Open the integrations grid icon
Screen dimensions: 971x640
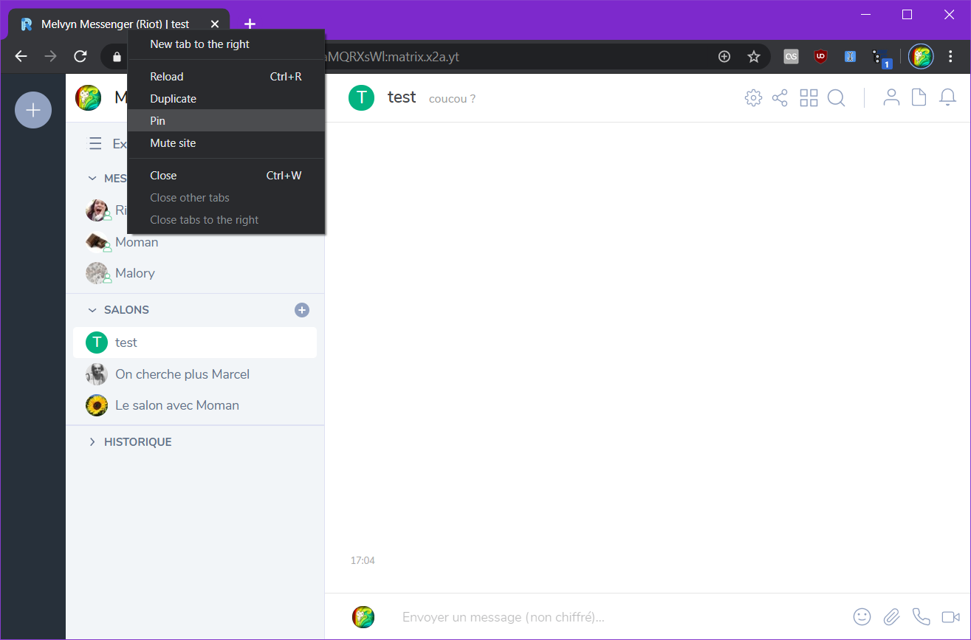click(x=809, y=98)
